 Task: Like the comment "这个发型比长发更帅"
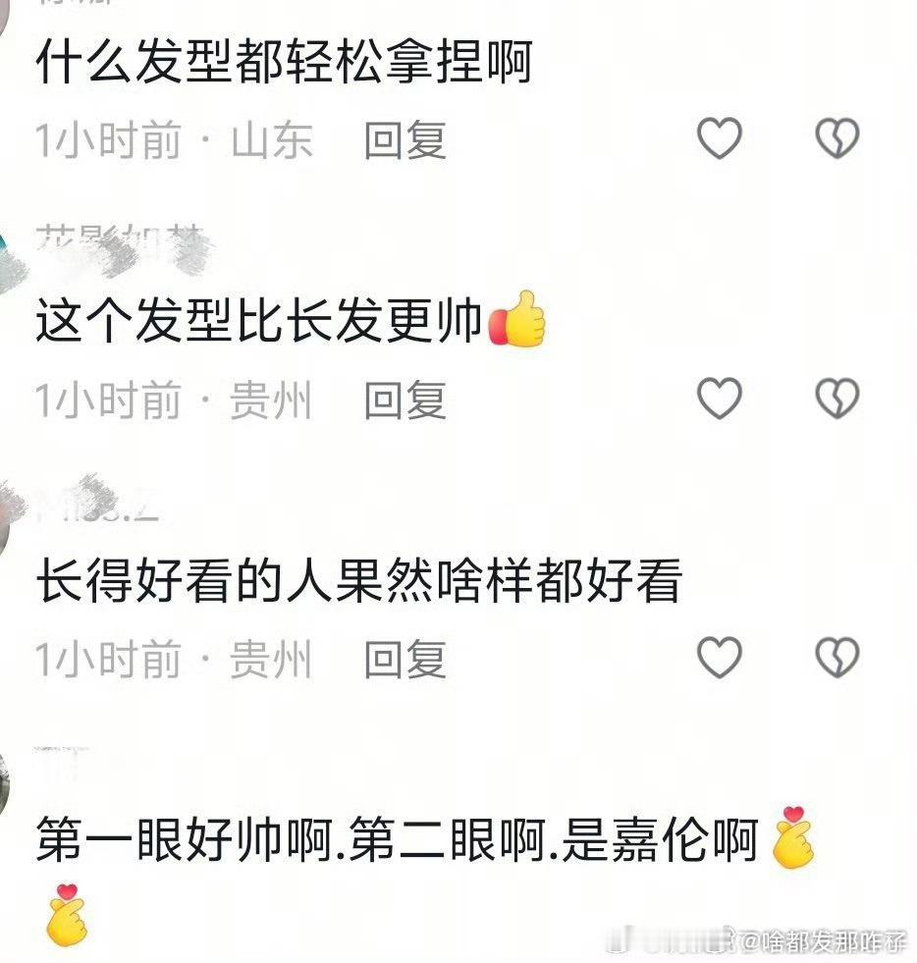tap(720, 398)
